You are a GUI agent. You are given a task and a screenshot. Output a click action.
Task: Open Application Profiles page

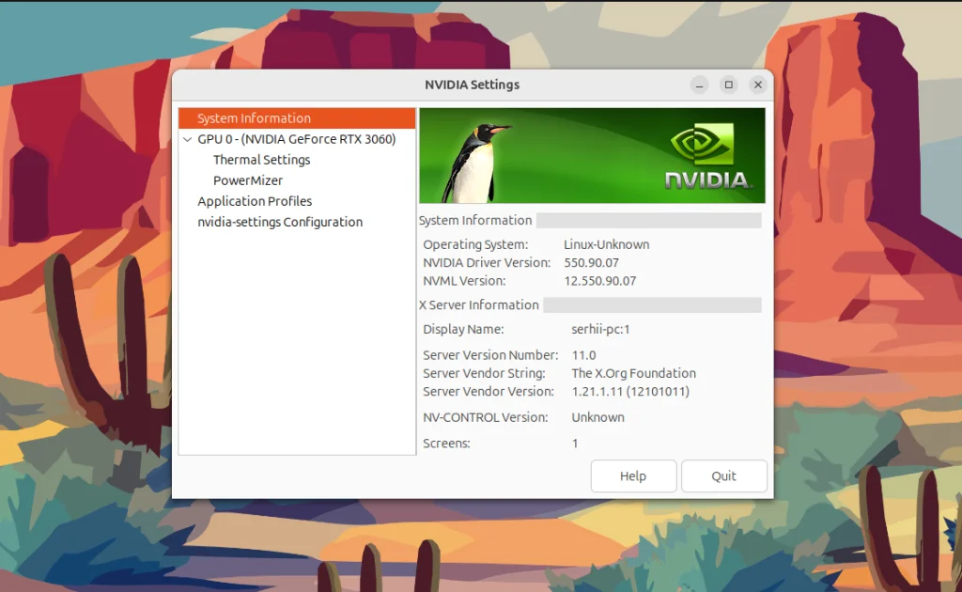(x=255, y=201)
